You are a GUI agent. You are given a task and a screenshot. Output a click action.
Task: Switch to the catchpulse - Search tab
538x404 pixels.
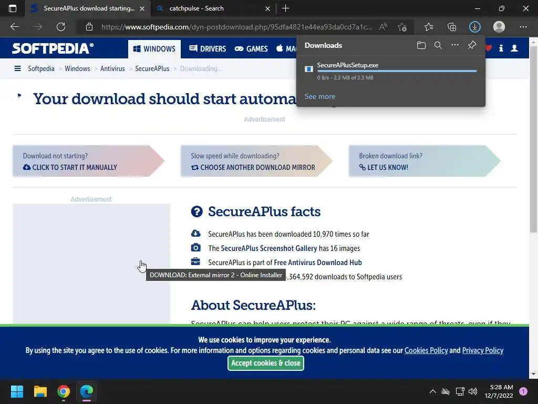[213, 8]
